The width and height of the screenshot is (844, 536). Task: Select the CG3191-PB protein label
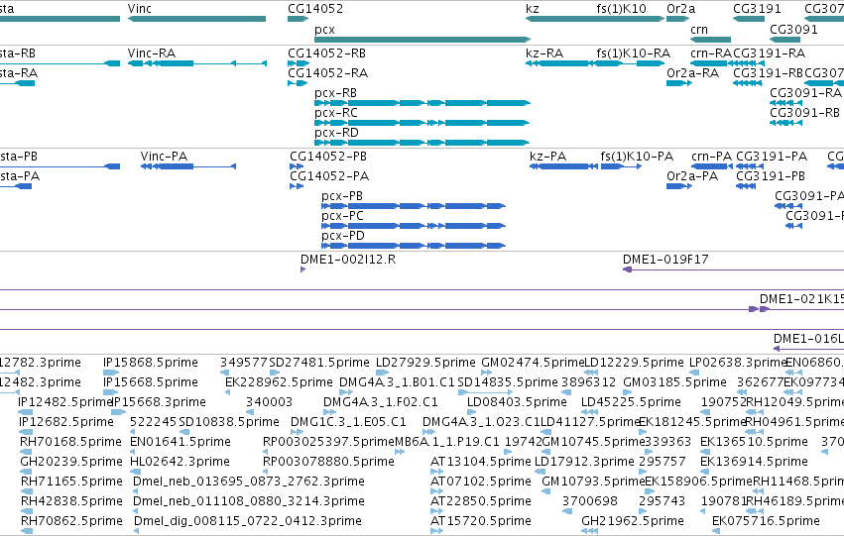771,176
